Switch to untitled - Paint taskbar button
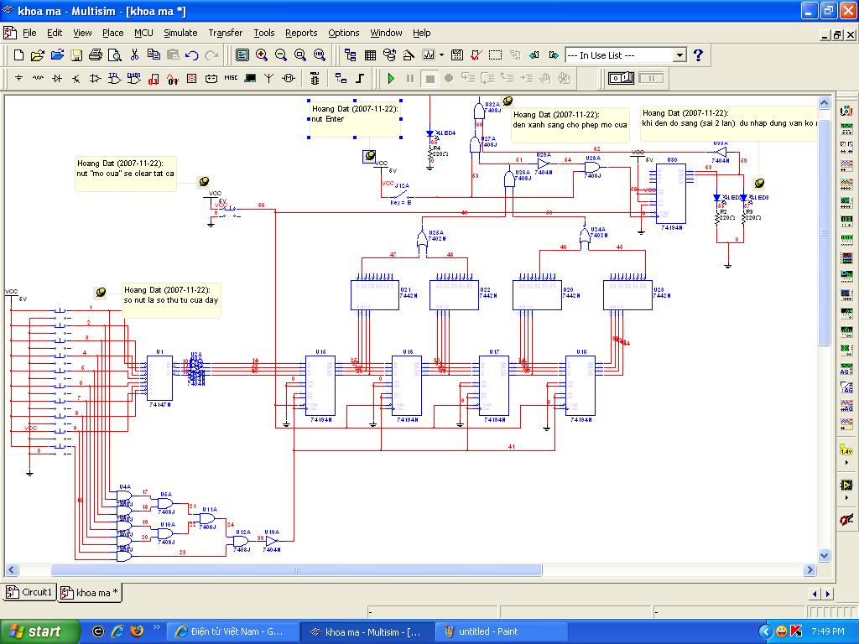Image resolution: width=859 pixels, height=644 pixels. (502, 631)
